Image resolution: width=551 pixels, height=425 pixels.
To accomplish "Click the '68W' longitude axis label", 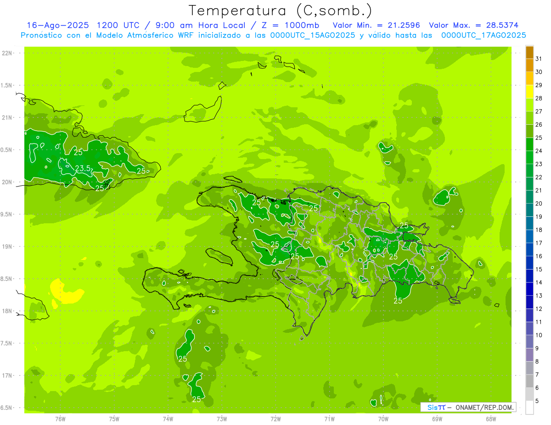I will click(491, 419).
